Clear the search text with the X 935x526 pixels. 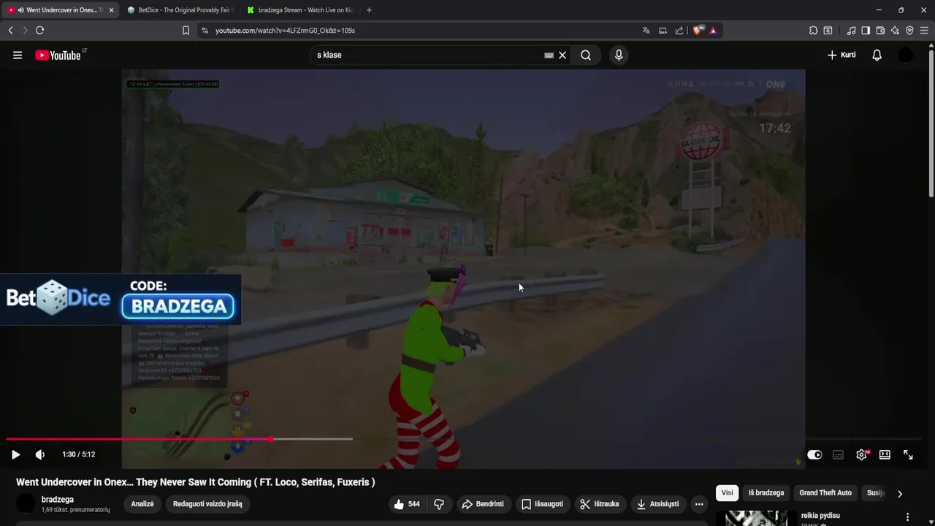pyautogui.click(x=562, y=55)
